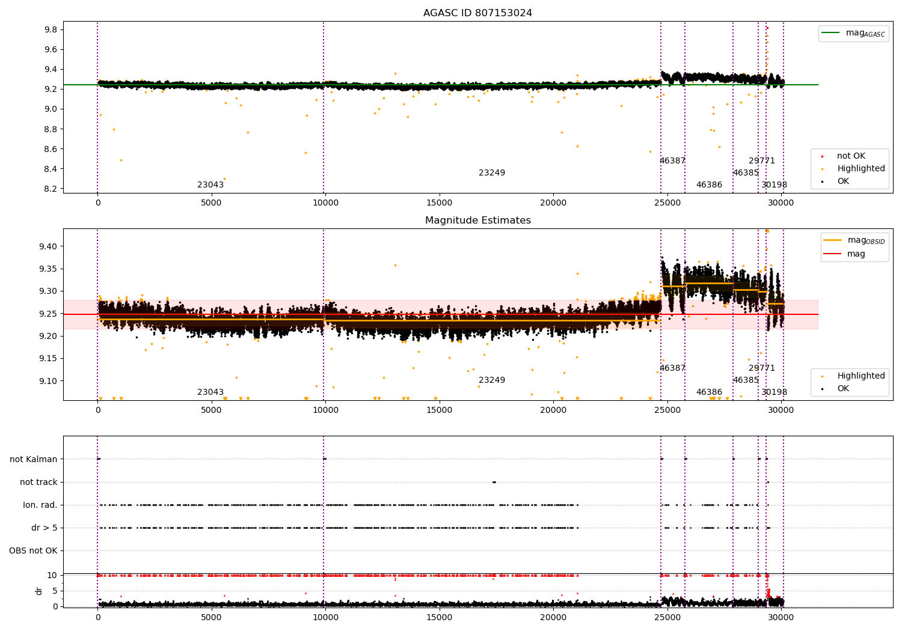Viewport: 902px width, 631px height.
Task: Click obsid label 46386 in Magnitude Estimates plot
Action: [709, 392]
